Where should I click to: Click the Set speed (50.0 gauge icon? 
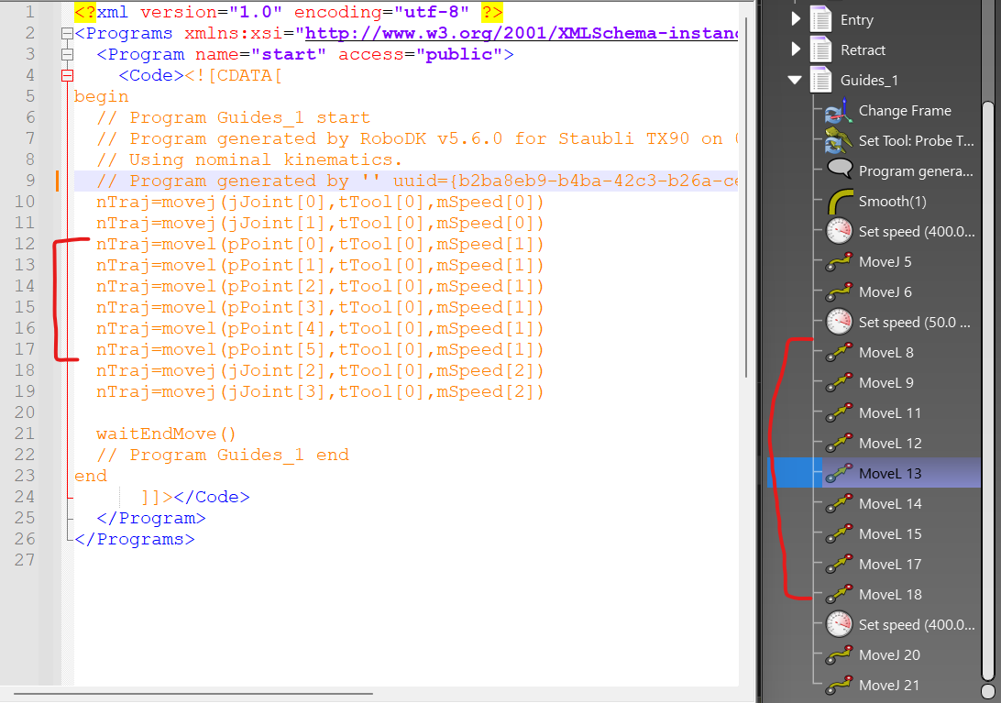pos(839,323)
